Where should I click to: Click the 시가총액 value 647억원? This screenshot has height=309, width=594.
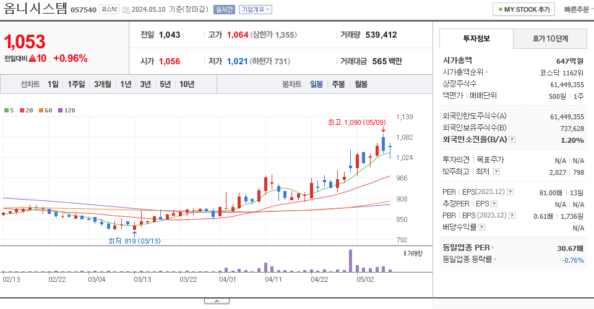pos(570,61)
